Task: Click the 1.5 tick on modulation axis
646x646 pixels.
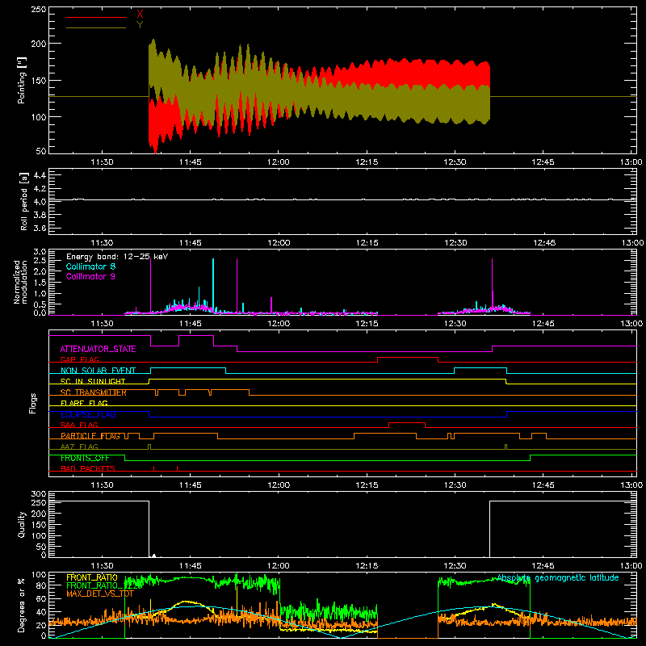Action: (x=40, y=283)
